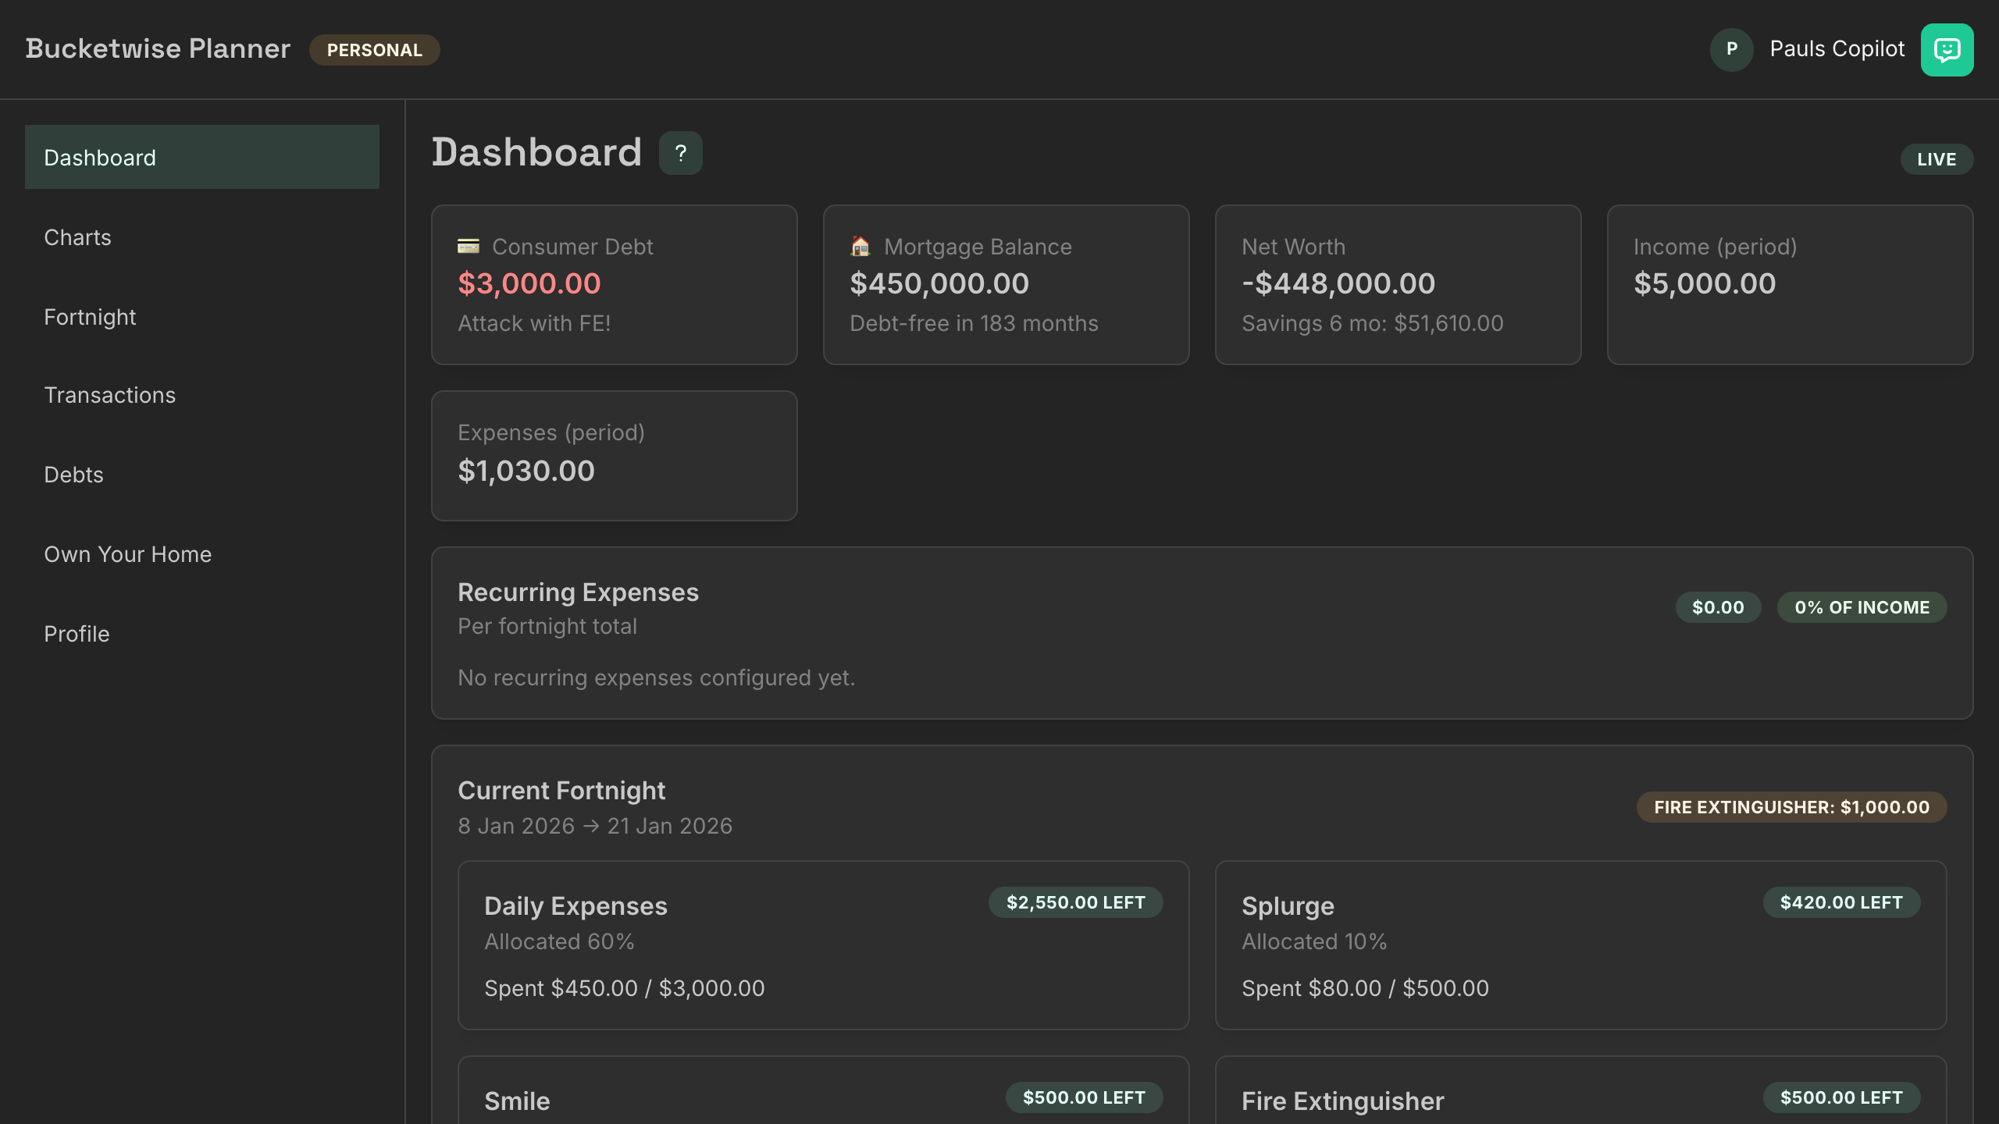
Task: Click the Mortgage Balance house icon
Action: (x=860, y=247)
